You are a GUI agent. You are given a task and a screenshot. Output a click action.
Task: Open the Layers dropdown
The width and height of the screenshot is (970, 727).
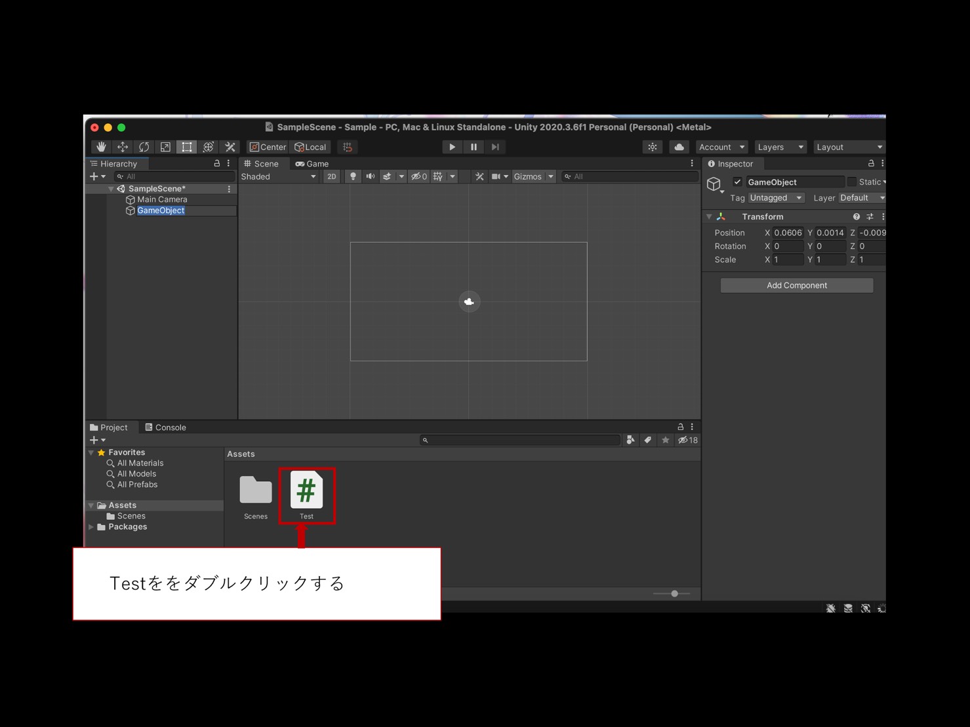coord(780,147)
